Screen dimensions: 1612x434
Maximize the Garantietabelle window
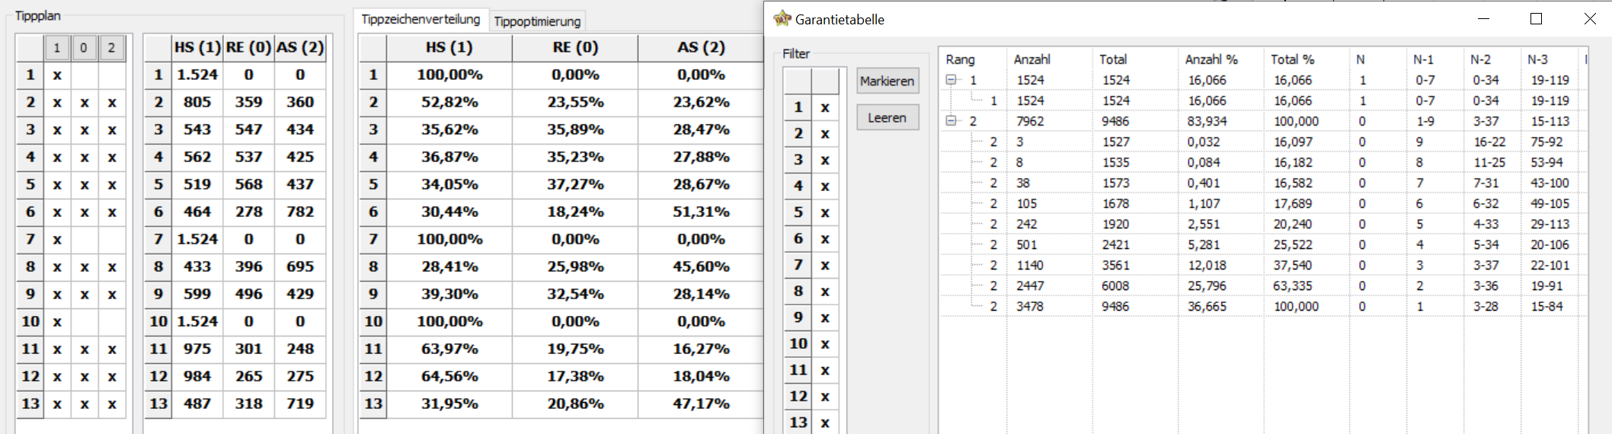click(x=1536, y=19)
